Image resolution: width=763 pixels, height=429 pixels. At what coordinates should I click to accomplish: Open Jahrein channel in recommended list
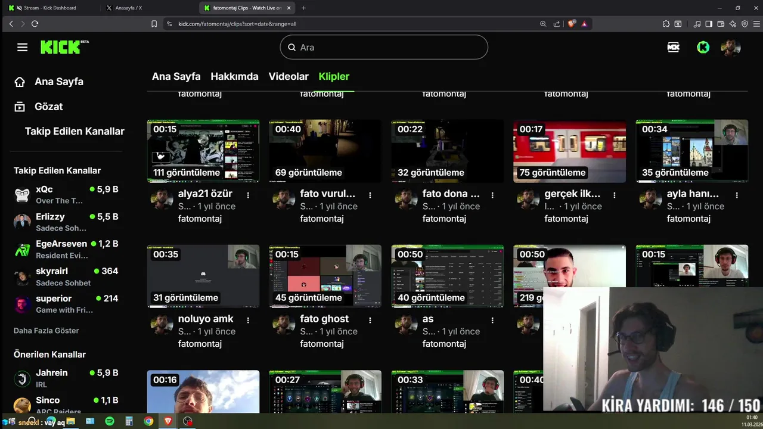66,378
